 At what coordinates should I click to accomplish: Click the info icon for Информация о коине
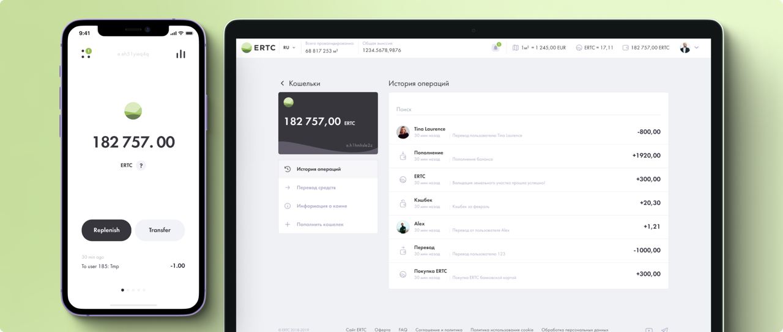pyautogui.click(x=288, y=206)
